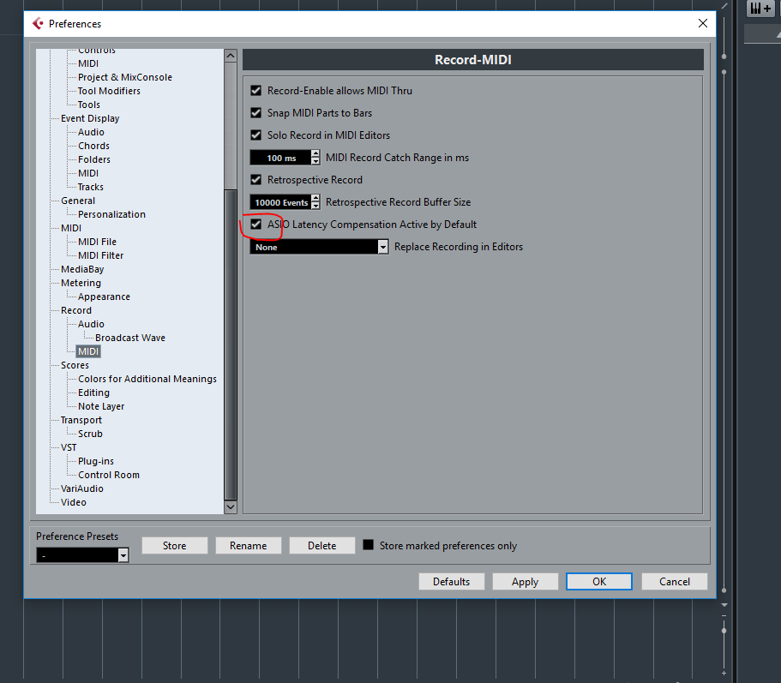Select MediaBay in tree
This screenshot has height=683, width=781.
point(82,269)
